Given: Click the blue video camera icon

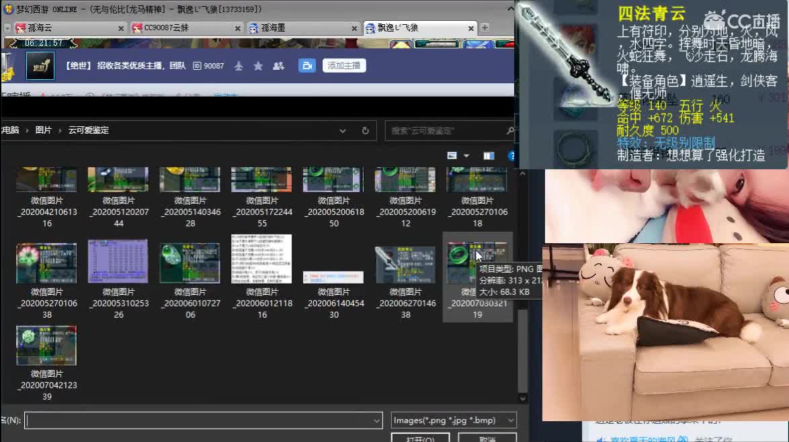Looking at the screenshot, I should coord(307,66).
